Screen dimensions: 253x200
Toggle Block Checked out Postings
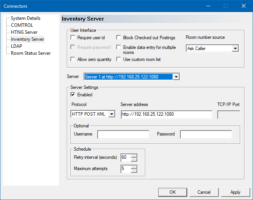(x=119, y=38)
